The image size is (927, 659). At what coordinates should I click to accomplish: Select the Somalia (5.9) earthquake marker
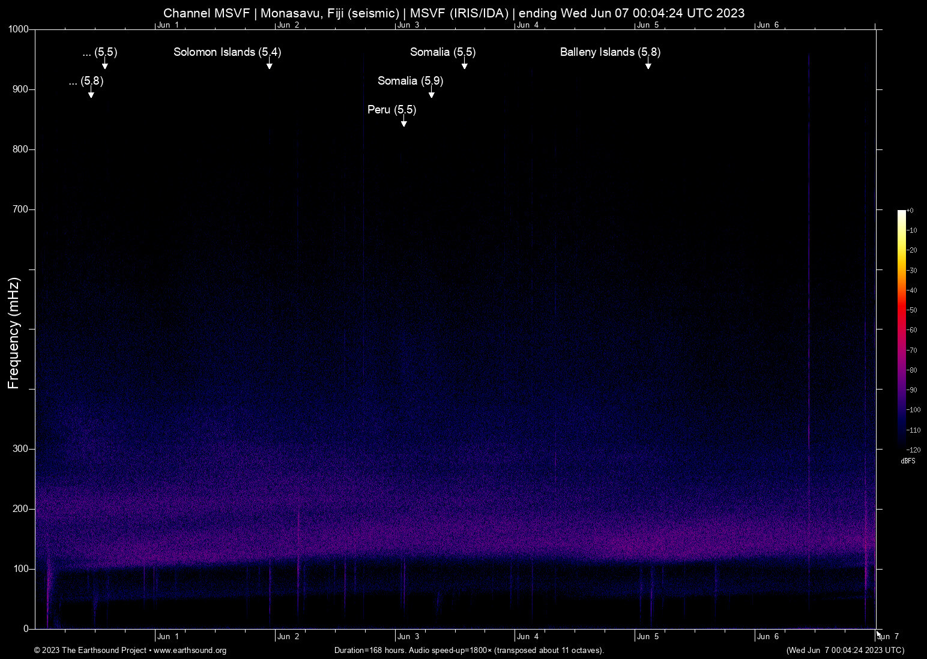430,94
